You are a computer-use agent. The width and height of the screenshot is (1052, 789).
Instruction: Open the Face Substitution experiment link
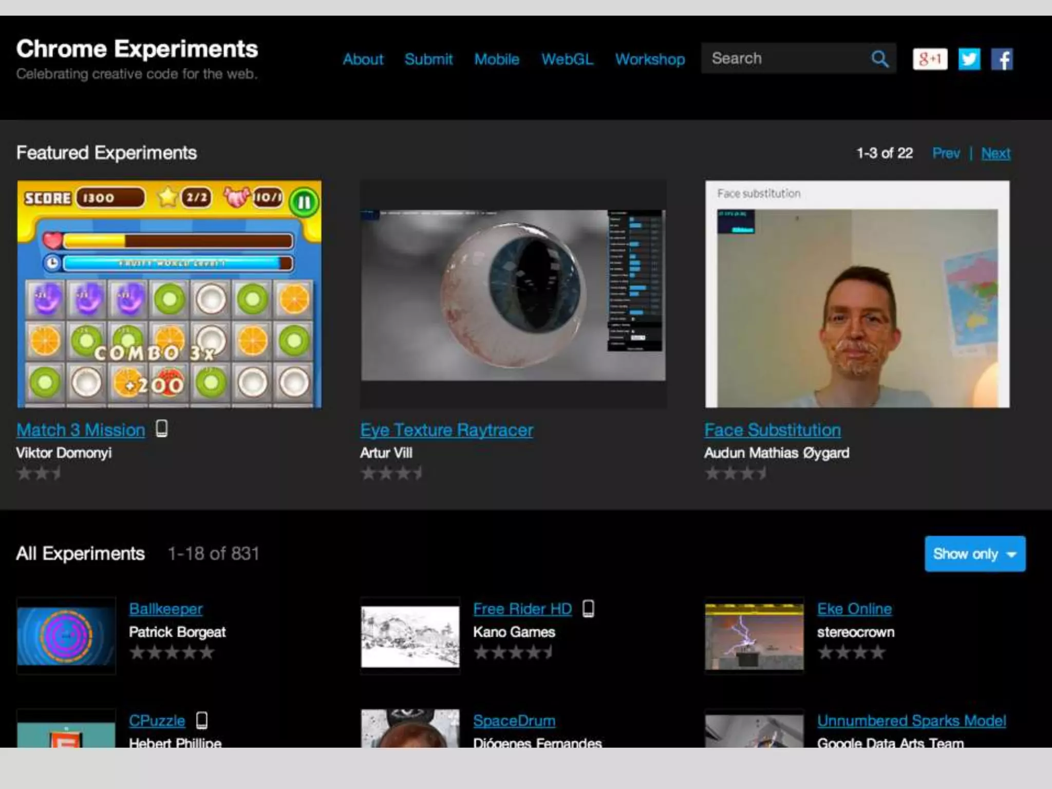(772, 430)
